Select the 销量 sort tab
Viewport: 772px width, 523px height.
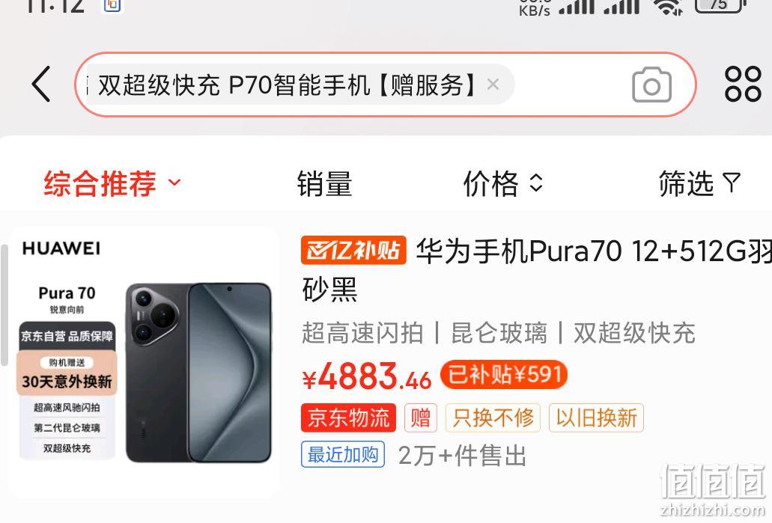pos(324,183)
